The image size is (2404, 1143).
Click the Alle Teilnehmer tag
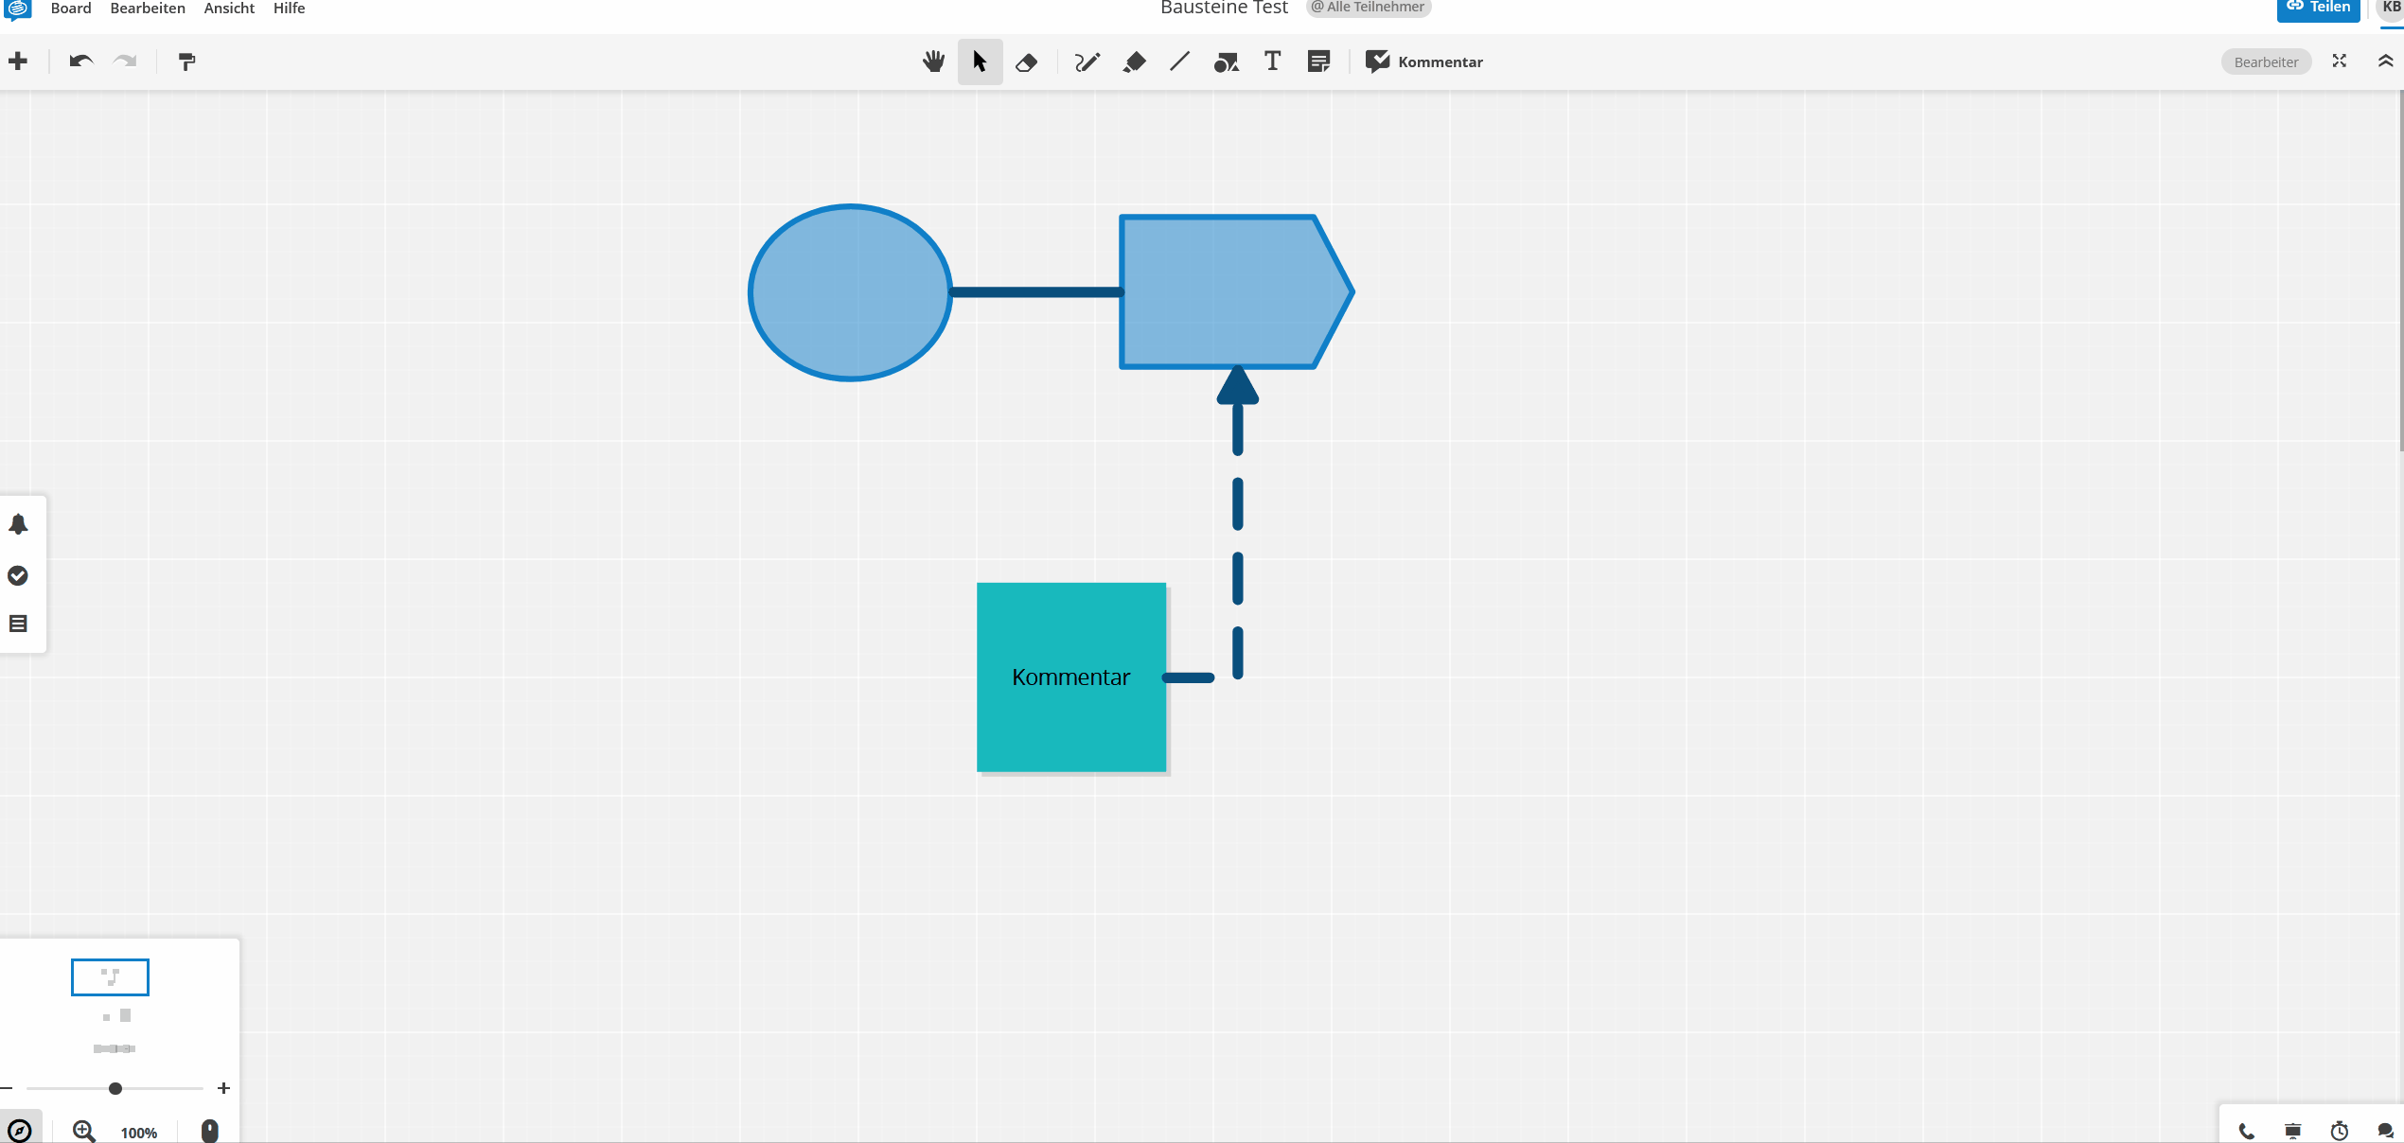point(1369,8)
